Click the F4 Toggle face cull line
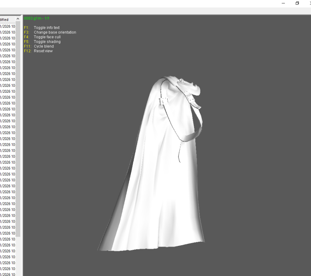The width and height of the screenshot is (311, 276). [x=42, y=37]
